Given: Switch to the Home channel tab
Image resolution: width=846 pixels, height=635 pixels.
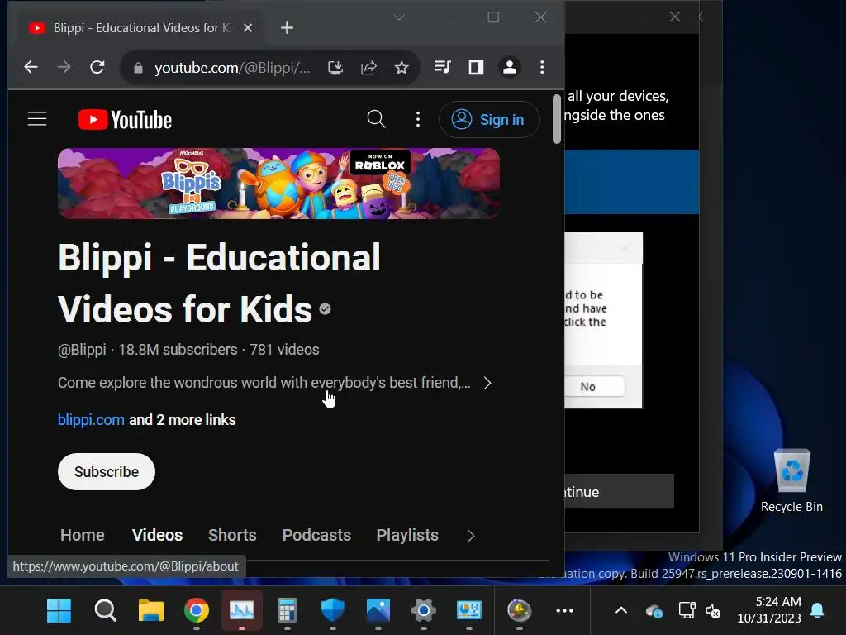Looking at the screenshot, I should click(x=83, y=535).
